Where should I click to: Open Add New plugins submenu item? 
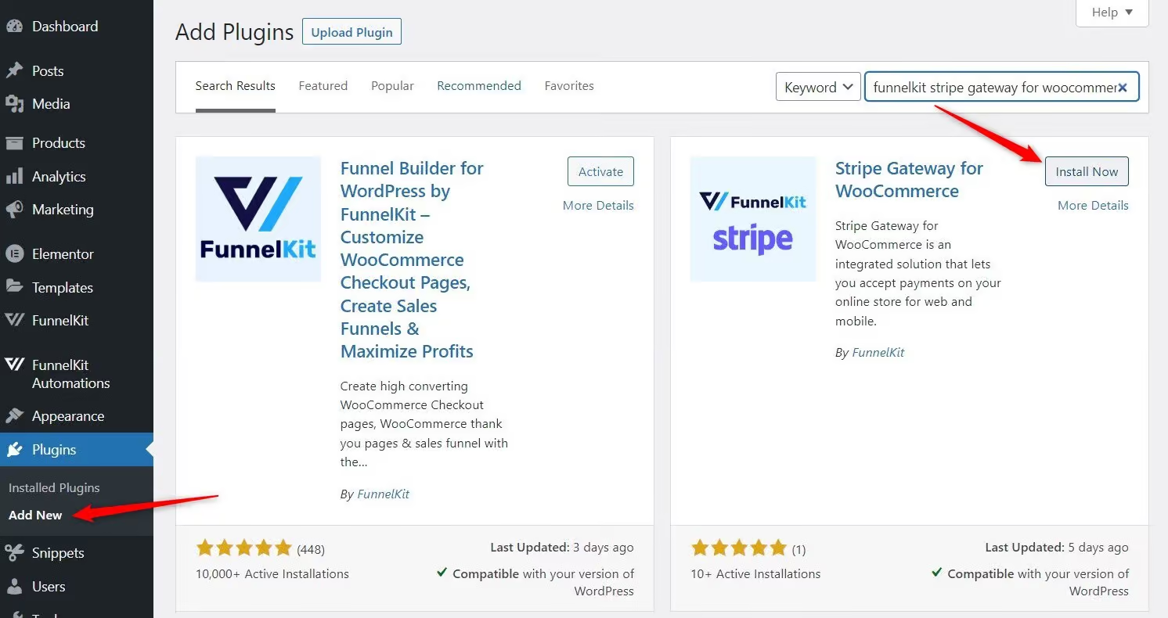35,515
